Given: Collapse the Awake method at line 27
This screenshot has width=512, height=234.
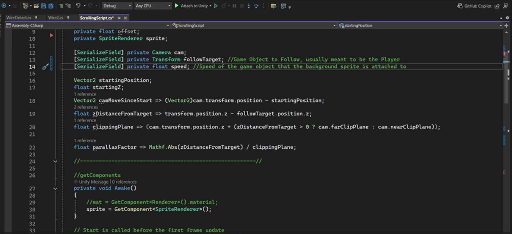Looking at the screenshot, I should click(55, 189).
